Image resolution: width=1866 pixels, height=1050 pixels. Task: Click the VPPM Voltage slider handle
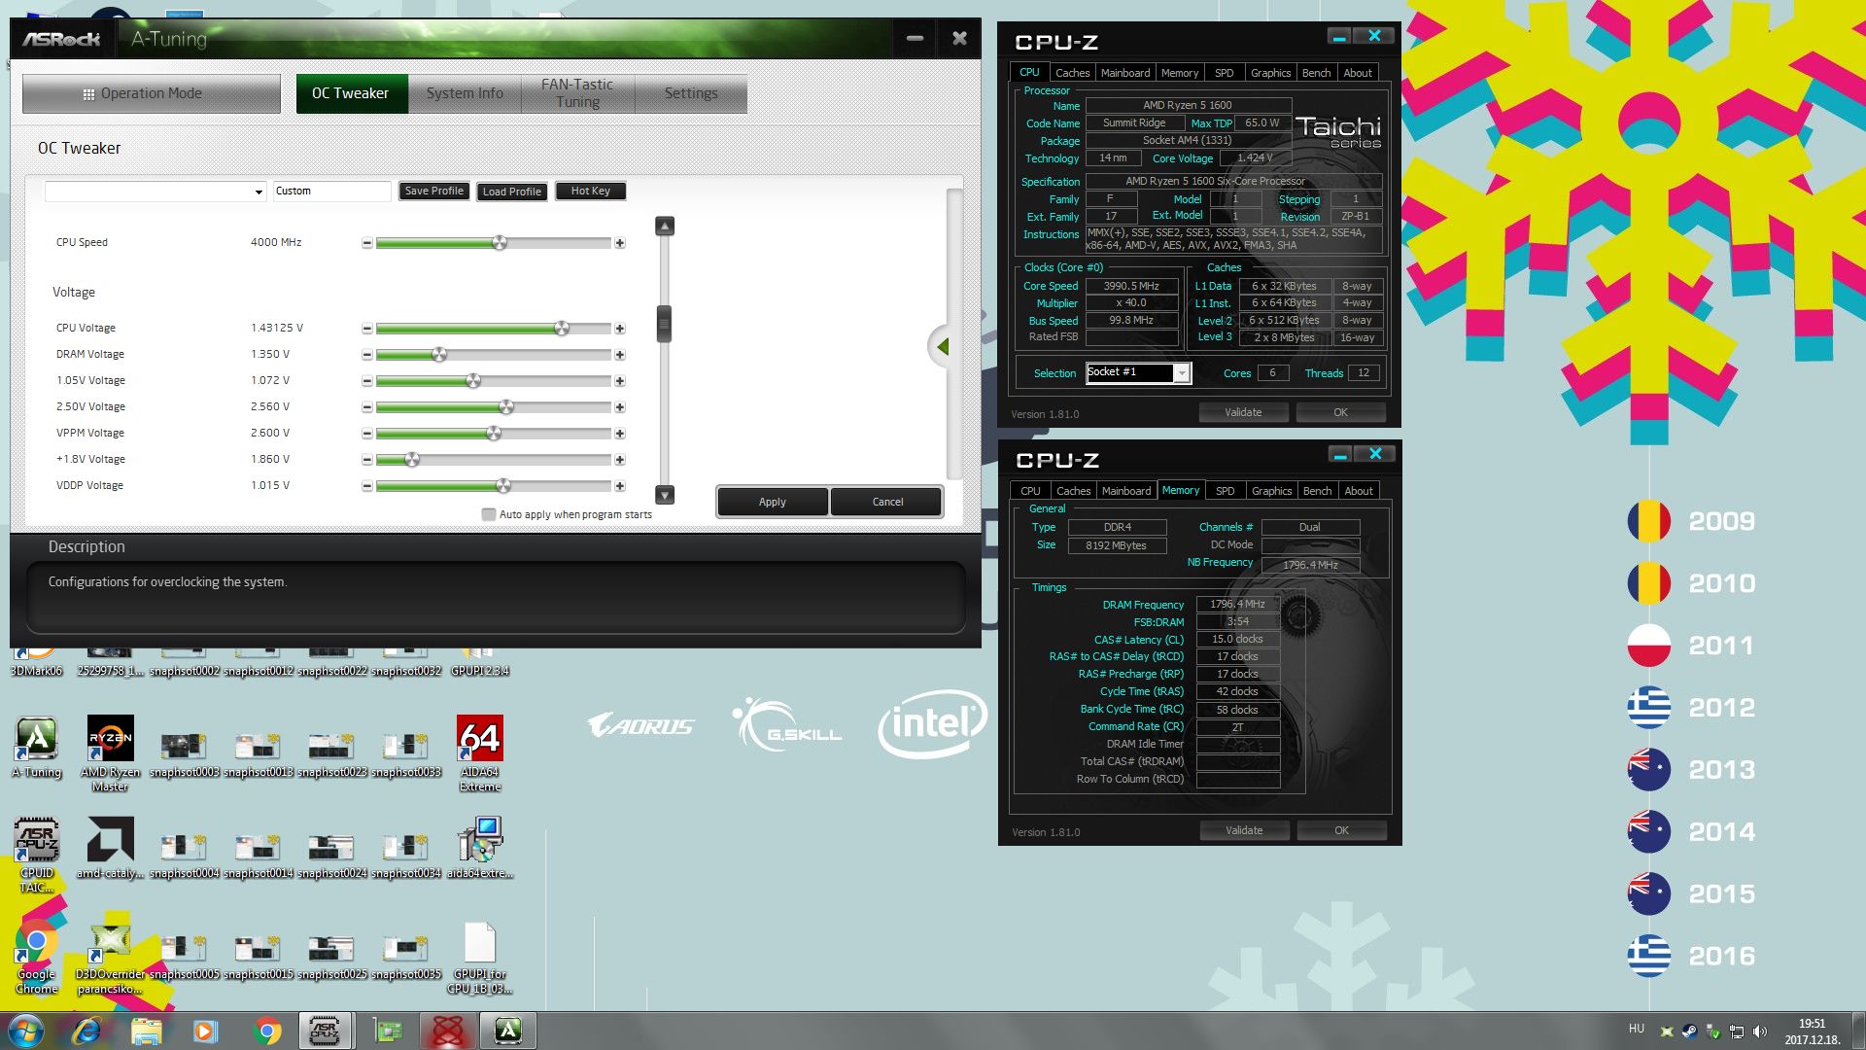click(494, 434)
